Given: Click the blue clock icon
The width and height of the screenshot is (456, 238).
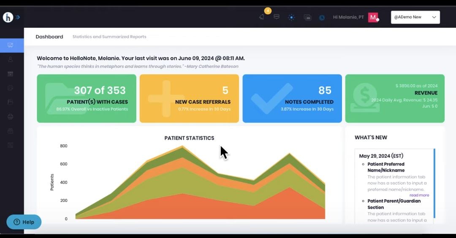Looking at the screenshot, I should tap(322, 18).
